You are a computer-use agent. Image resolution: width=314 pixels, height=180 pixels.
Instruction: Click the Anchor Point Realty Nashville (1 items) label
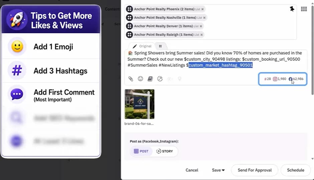pyautogui.click(x=165, y=18)
